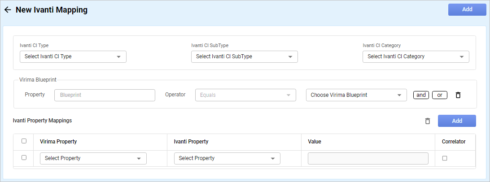The width and height of the screenshot is (490, 182).
Task: Click the back arrow beside New Ivanti Mapping
Action: point(8,10)
